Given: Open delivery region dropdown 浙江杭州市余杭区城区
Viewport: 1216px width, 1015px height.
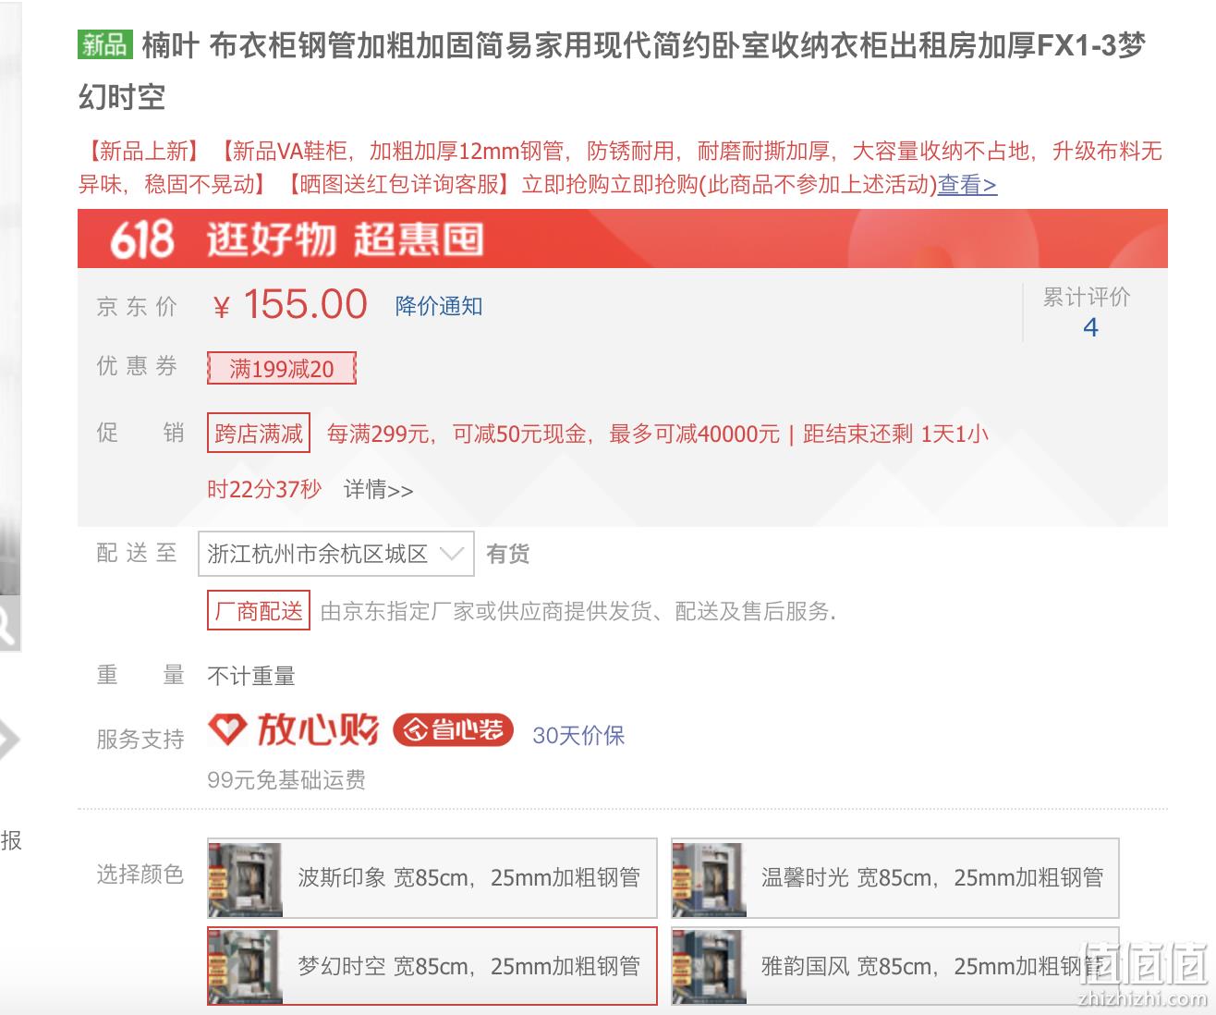Looking at the screenshot, I should 336,554.
